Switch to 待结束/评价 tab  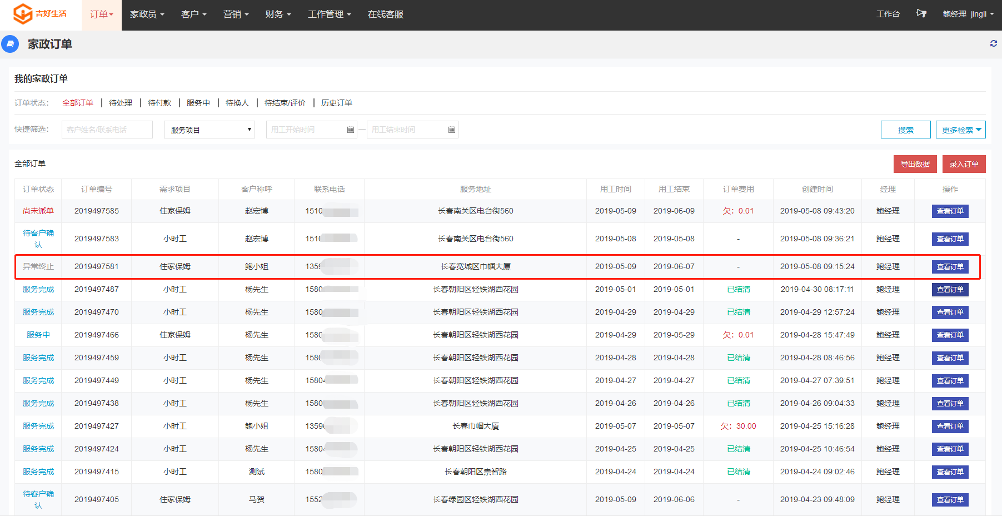click(285, 103)
